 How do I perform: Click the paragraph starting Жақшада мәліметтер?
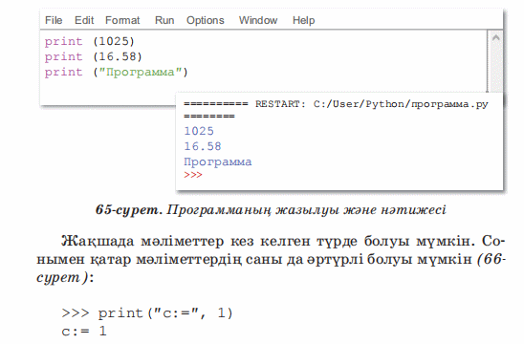click(272, 259)
